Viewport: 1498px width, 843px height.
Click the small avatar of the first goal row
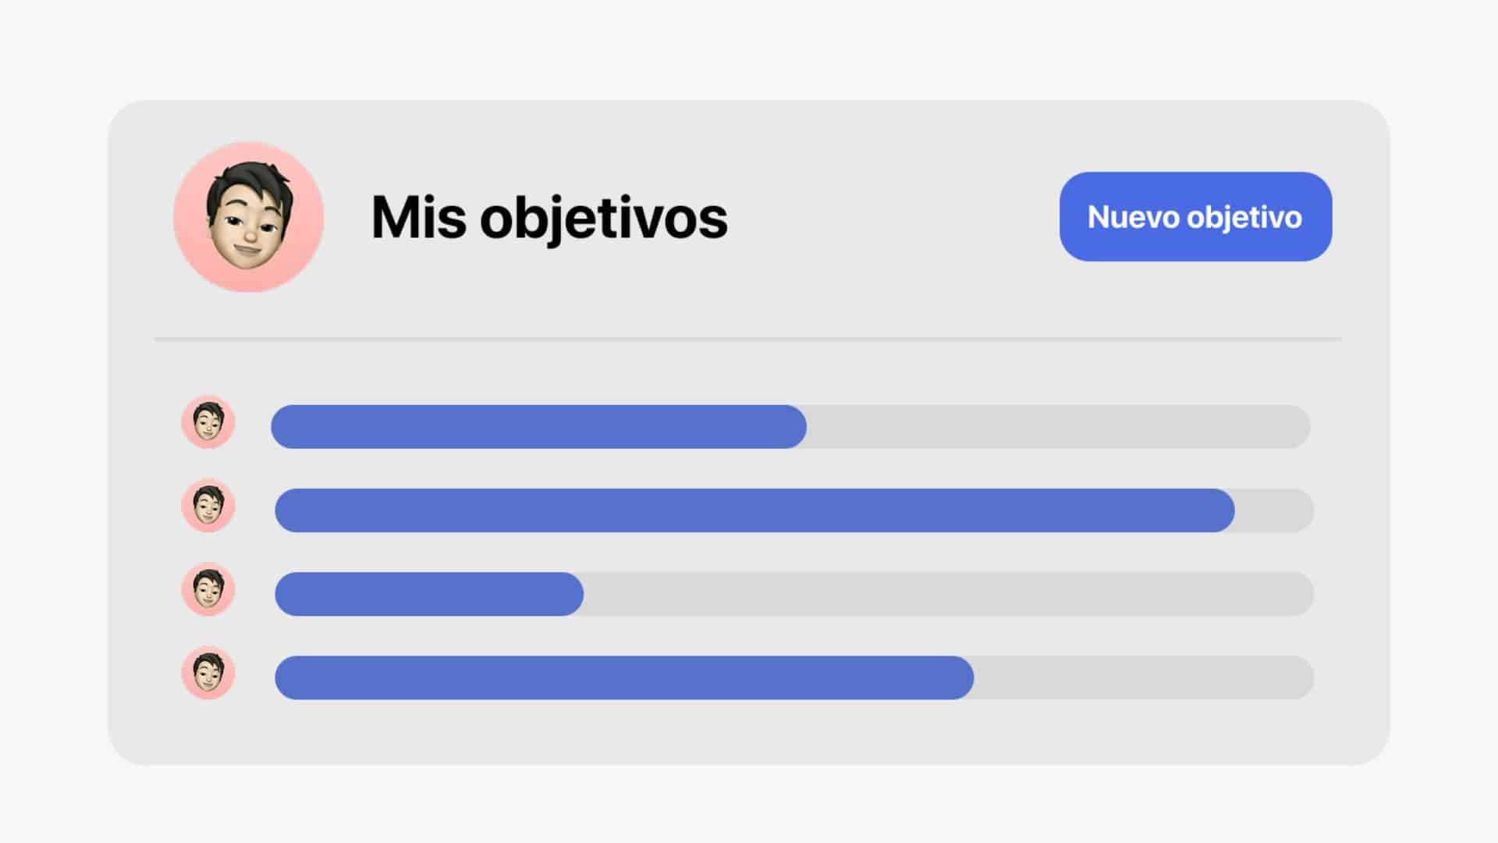pos(208,422)
